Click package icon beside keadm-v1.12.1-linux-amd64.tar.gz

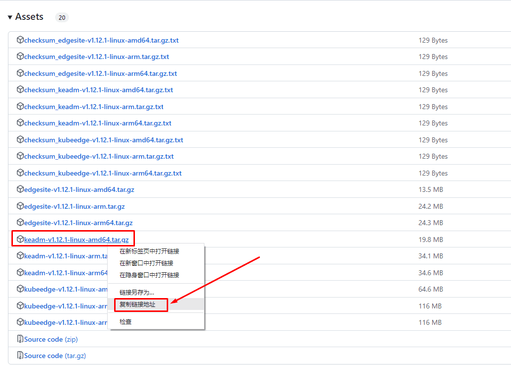[20, 239]
